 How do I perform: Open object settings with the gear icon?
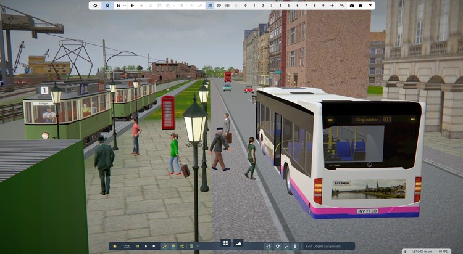click(278, 246)
